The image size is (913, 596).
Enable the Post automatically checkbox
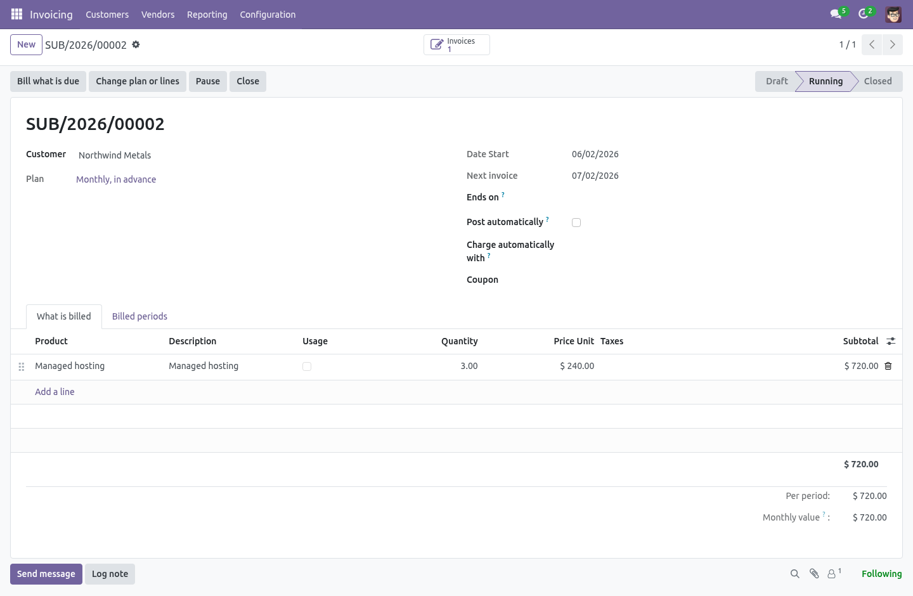[576, 223]
